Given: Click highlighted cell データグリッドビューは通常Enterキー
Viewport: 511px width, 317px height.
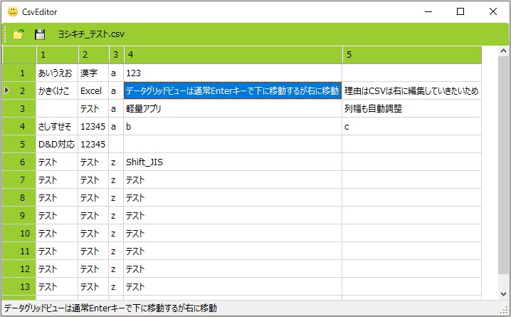Looking at the screenshot, I should 233,90.
